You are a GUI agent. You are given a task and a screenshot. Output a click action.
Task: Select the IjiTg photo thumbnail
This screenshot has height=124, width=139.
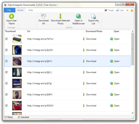click(17, 84)
